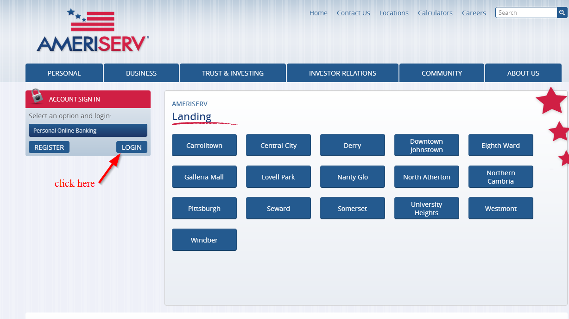Go to Contact Us
Image resolution: width=569 pixels, height=319 pixels.
click(354, 13)
